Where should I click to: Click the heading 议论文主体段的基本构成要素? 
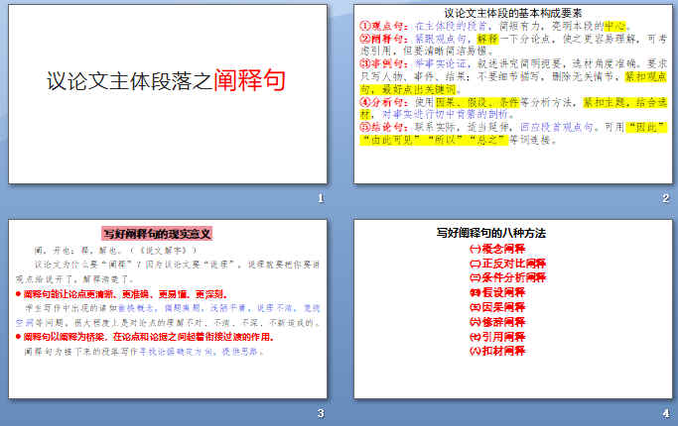pos(512,14)
